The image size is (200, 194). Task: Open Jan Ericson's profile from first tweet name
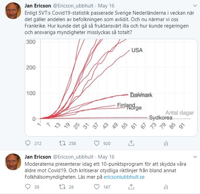[x=38, y=6]
